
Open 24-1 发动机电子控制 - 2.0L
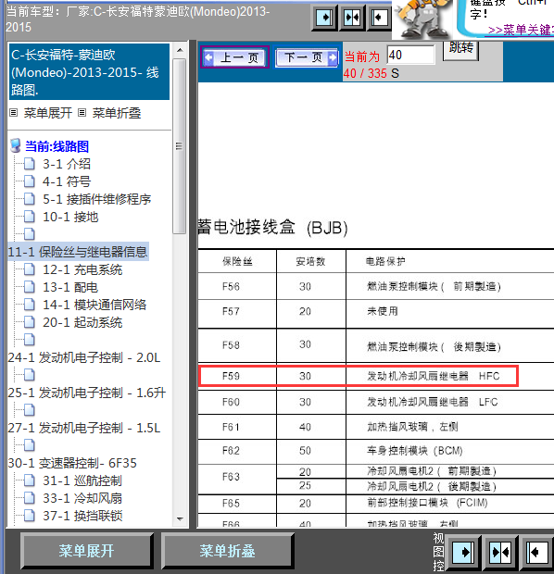(84, 357)
